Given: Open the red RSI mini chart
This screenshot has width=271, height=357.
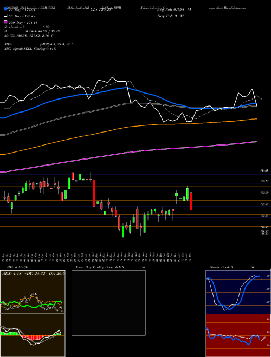Looking at the screenshot, I should coord(238,335).
